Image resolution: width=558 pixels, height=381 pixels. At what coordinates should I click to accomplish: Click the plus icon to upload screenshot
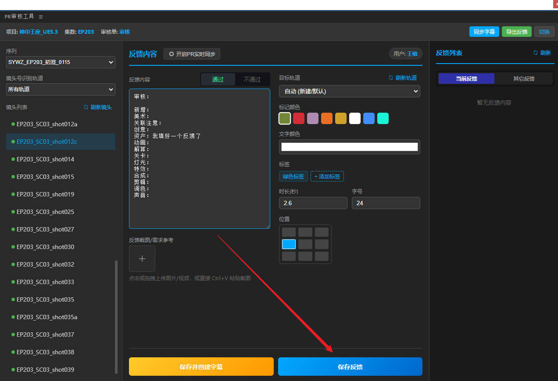point(142,259)
